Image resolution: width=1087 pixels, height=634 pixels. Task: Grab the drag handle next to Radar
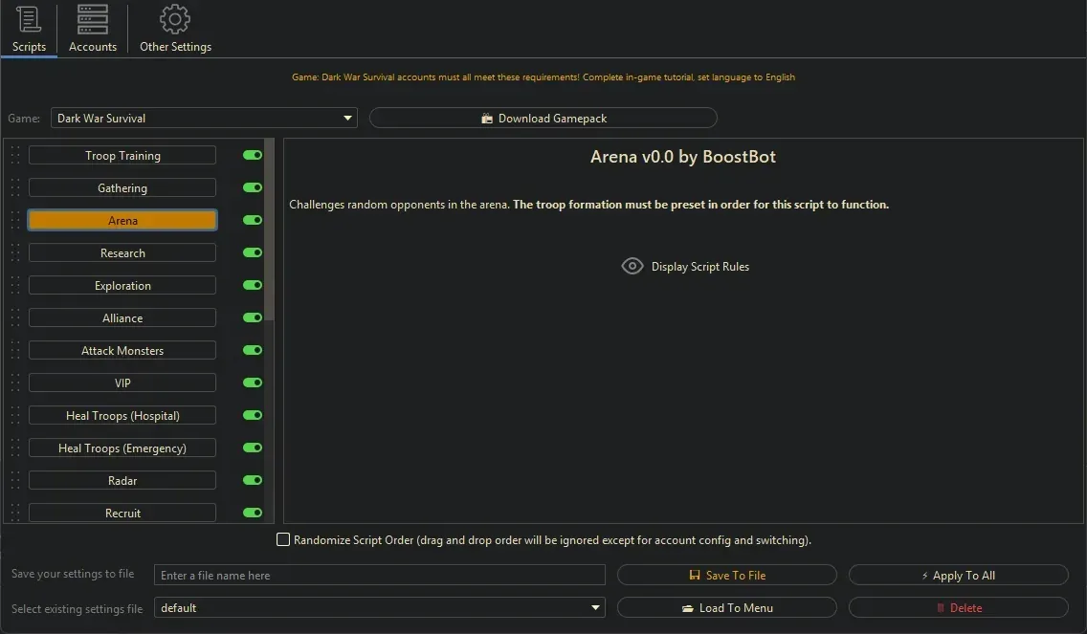point(15,481)
